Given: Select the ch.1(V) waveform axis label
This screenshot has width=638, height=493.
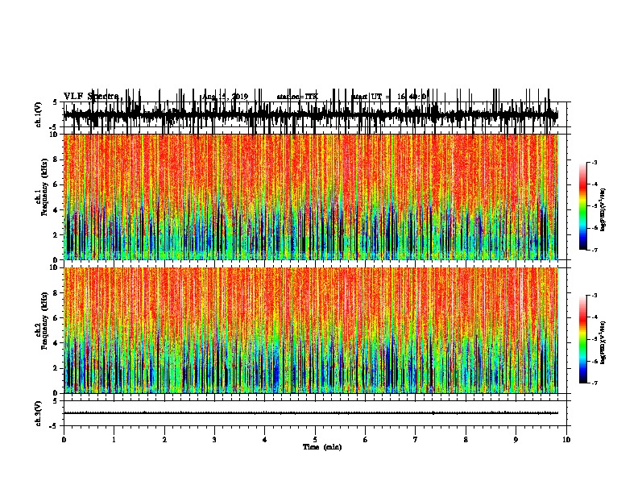Looking at the screenshot, I should pos(38,114).
